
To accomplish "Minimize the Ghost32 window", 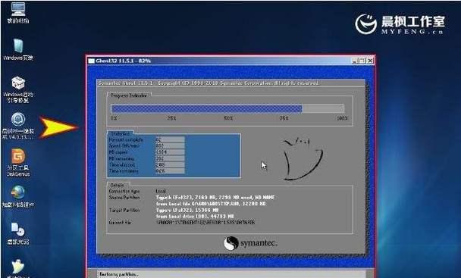I will (355, 61).
